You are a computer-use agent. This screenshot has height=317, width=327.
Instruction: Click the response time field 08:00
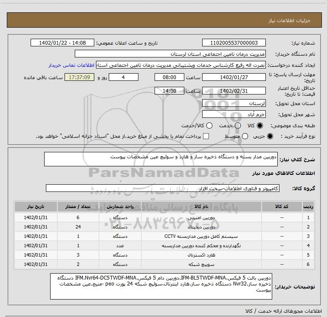(x=169, y=77)
